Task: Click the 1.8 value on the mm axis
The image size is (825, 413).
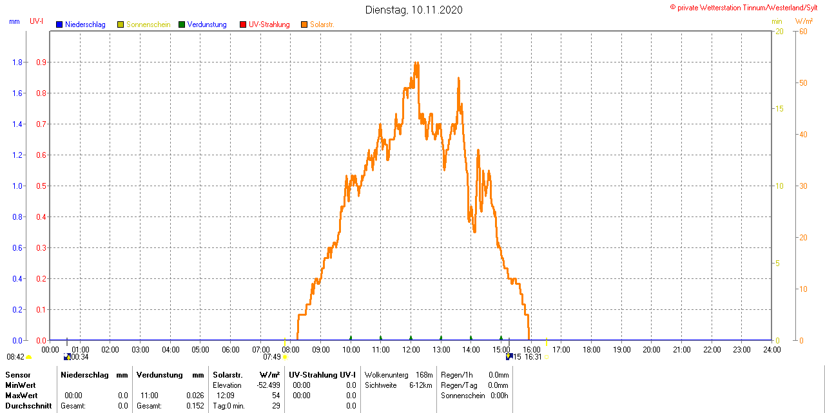Action: [x=17, y=62]
